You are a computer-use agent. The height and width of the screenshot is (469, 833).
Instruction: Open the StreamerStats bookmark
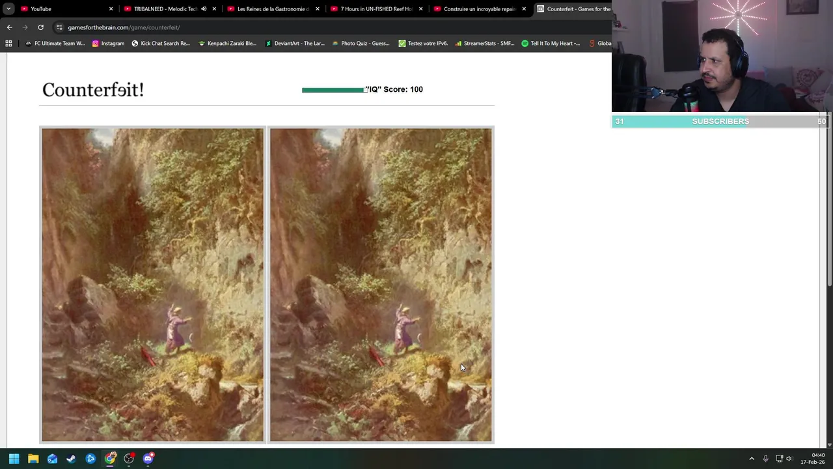[x=485, y=44]
